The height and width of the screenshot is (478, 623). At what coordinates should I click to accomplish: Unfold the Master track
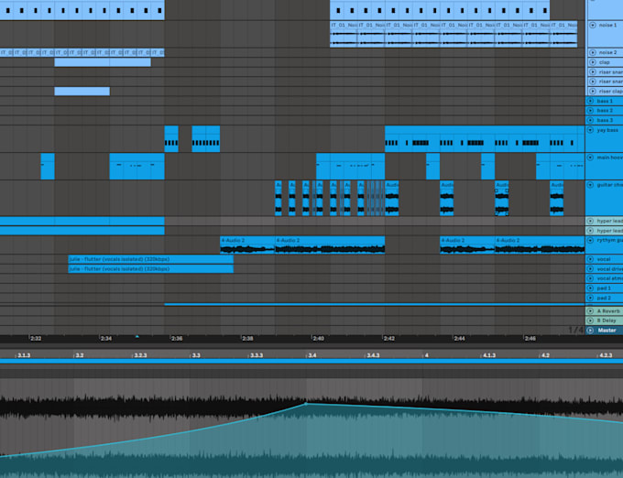pyautogui.click(x=590, y=331)
